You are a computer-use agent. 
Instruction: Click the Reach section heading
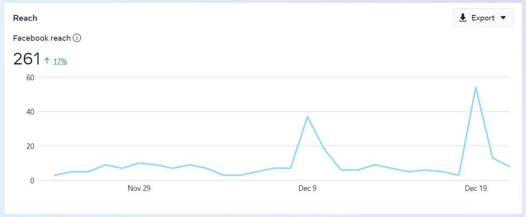point(25,18)
